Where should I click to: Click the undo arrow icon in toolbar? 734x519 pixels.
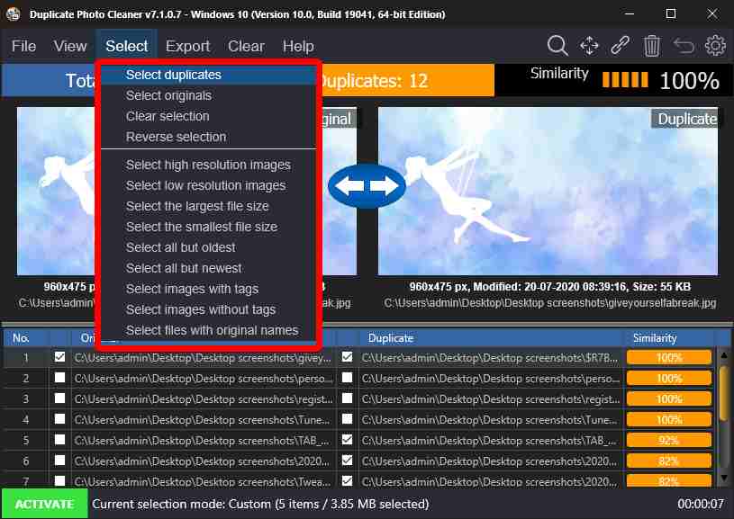pos(683,46)
